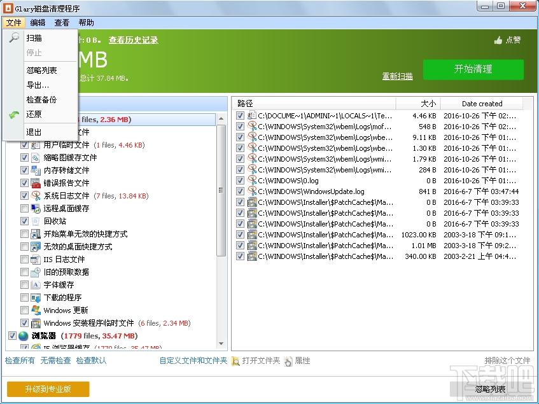The width and height of the screenshot is (539, 404).
Task: Click the 错误报告文件 icon
Action: pos(36,183)
